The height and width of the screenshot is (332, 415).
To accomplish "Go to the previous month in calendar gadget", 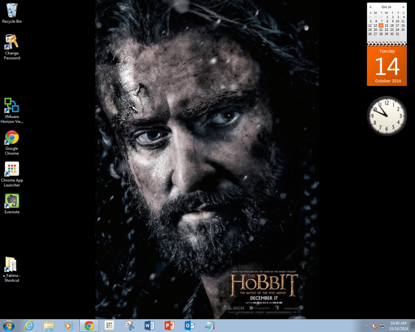I will point(370,6).
